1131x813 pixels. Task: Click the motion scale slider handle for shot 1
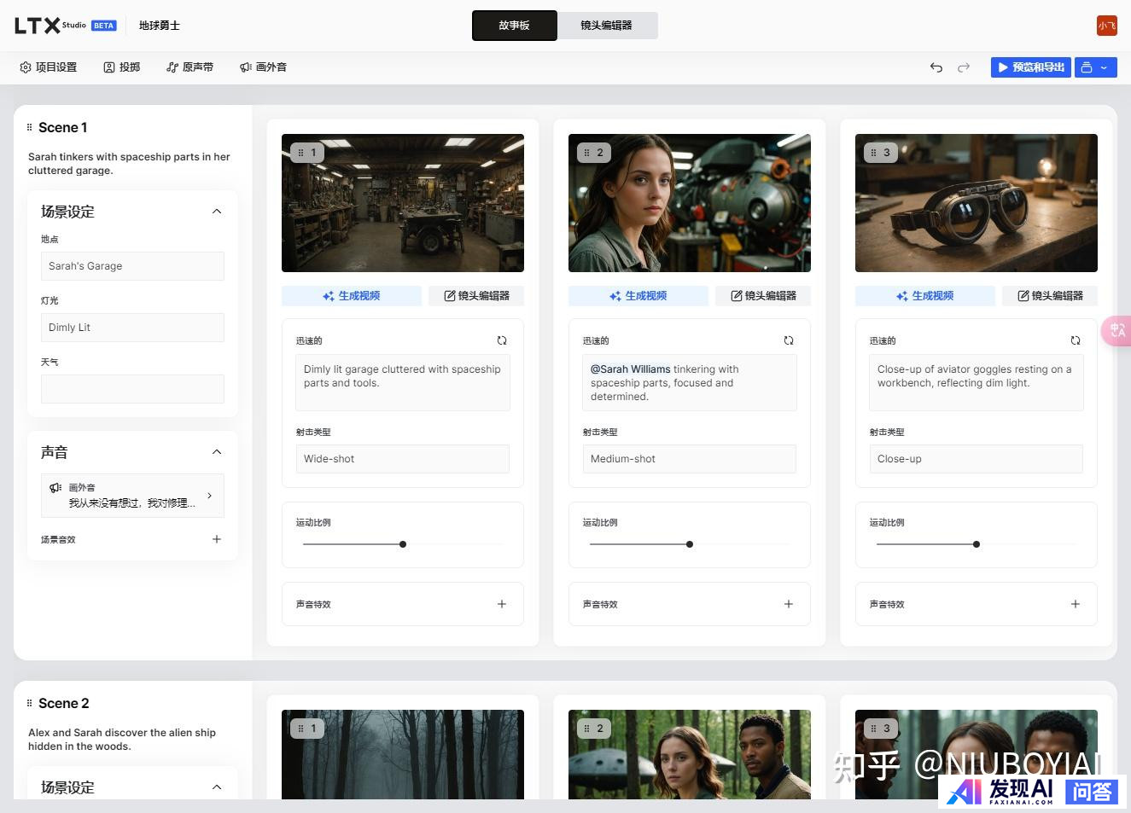click(x=403, y=544)
